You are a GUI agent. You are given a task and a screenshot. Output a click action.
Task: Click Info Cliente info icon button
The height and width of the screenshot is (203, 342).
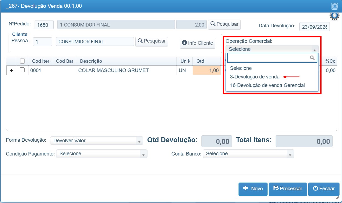point(198,43)
